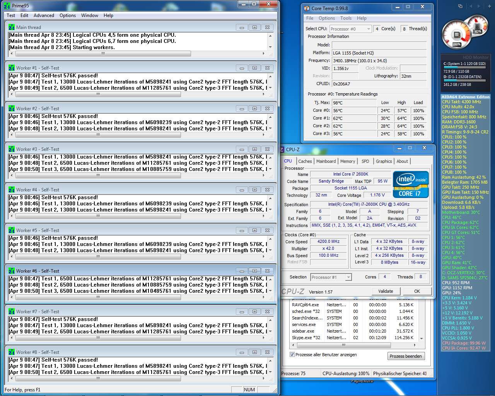Open the Select CPU Processor #0 dropdown

pyautogui.click(x=350, y=29)
